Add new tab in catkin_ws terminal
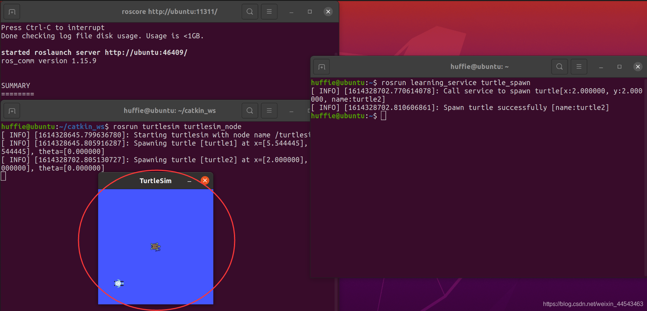 click(x=12, y=111)
